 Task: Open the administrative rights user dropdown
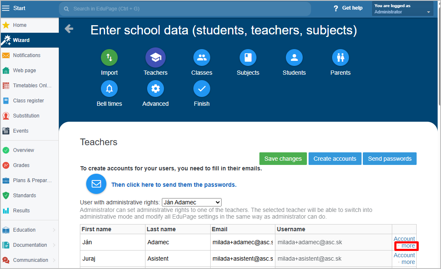pyautogui.click(x=191, y=202)
